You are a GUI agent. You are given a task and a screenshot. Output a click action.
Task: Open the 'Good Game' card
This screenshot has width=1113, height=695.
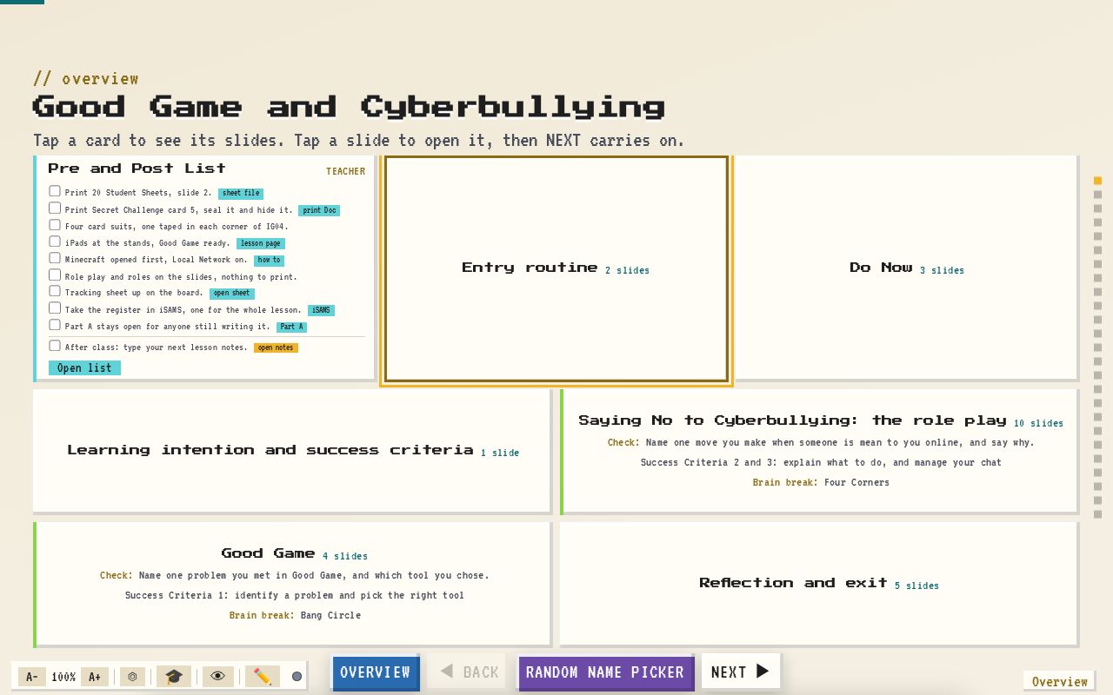point(292,584)
